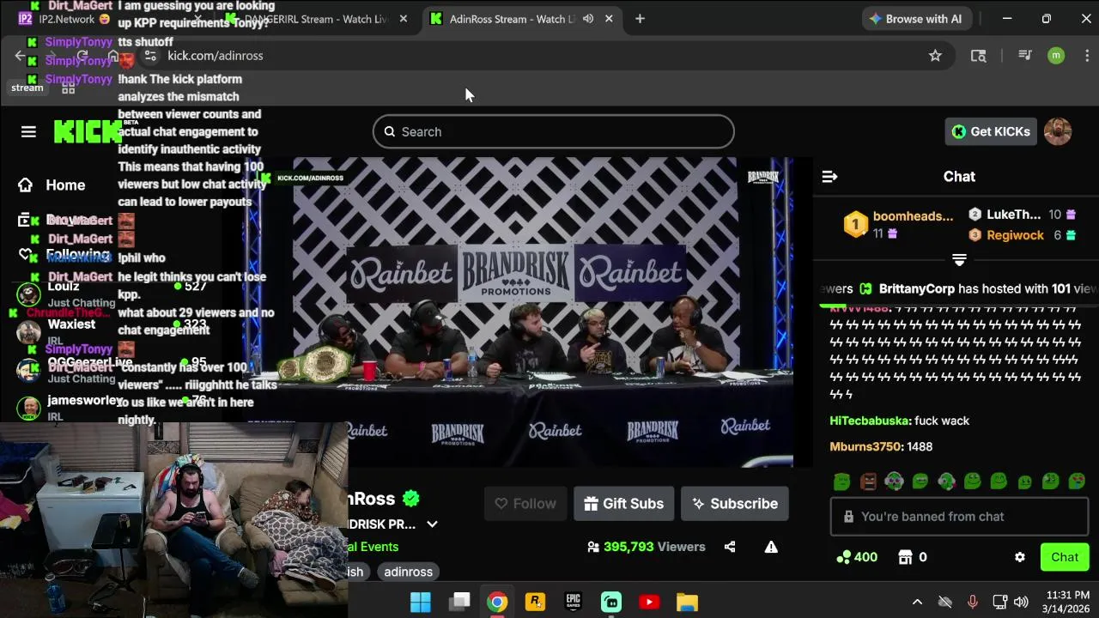The width and height of the screenshot is (1099, 618).
Task: Mute the AdinRoss tab audio icon
Action: point(588,19)
